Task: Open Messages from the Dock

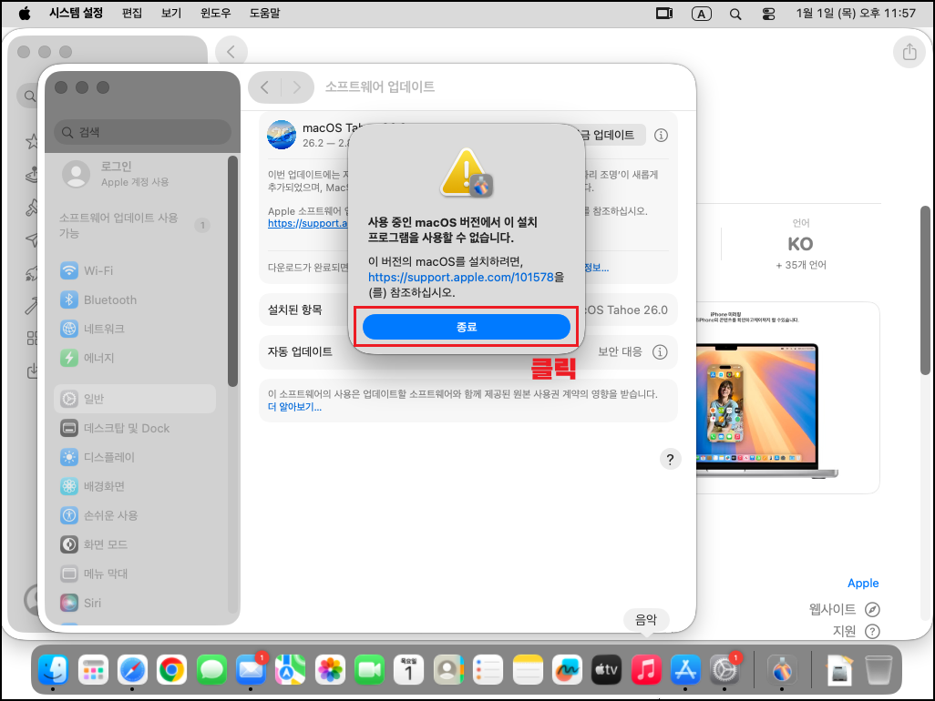Action: tap(211, 670)
